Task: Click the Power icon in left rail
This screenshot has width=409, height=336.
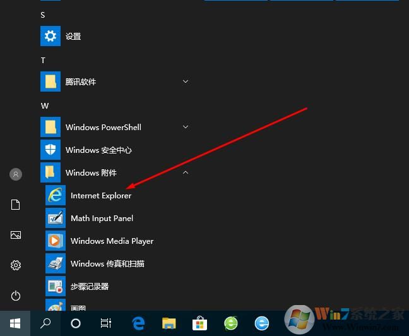Action: pyautogui.click(x=16, y=296)
